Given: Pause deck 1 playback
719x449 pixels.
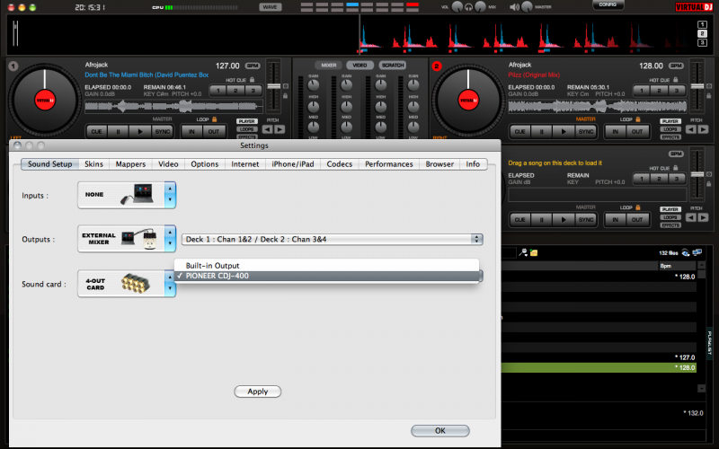Looking at the screenshot, I should pyautogui.click(x=119, y=131).
